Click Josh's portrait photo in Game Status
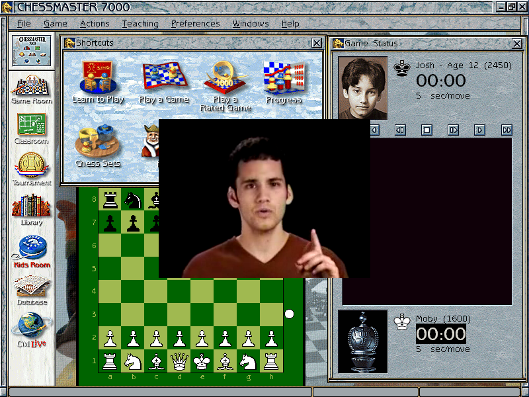The height and width of the screenshot is (397, 529). tap(362, 88)
